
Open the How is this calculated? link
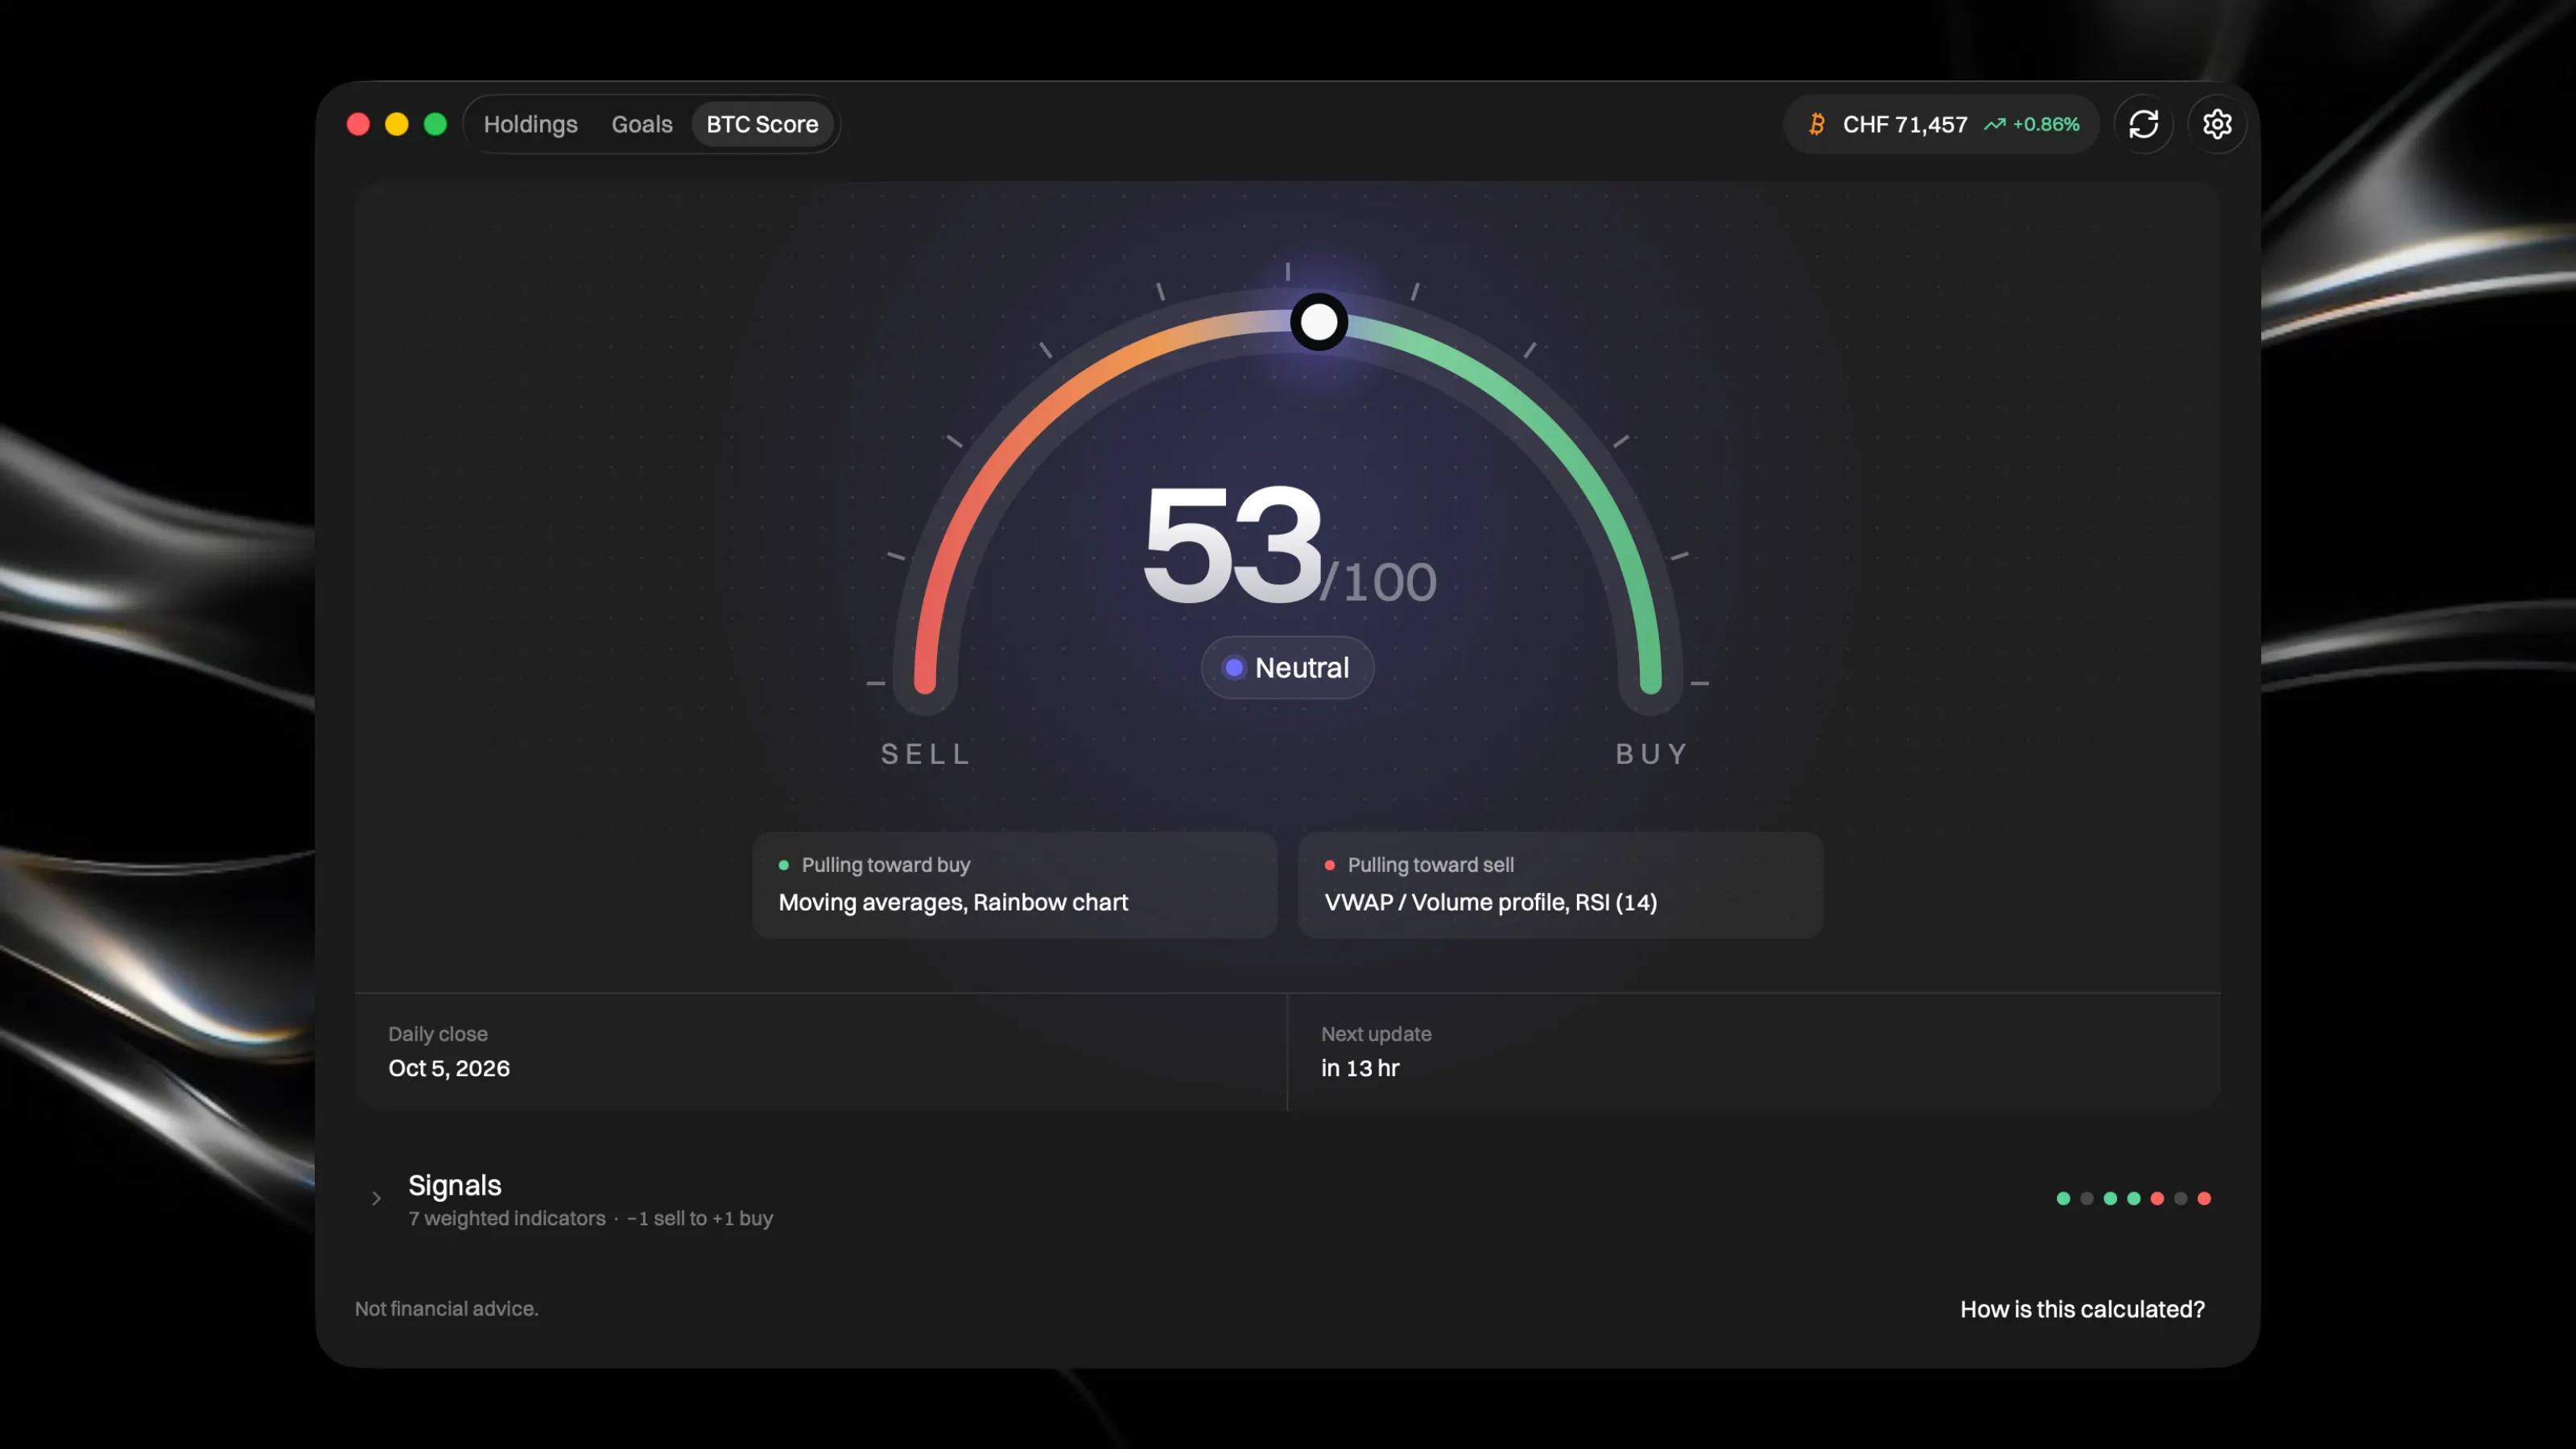click(x=2082, y=1309)
